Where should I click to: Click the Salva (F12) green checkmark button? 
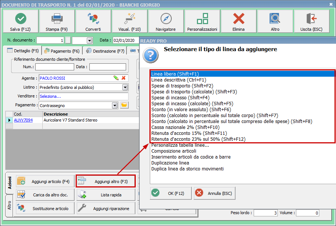[x=20, y=21]
